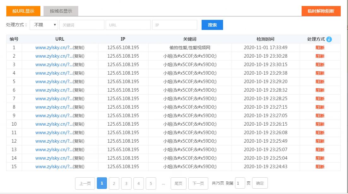Click the IP column header
The width and height of the screenshot is (348, 194).
(x=123, y=39)
